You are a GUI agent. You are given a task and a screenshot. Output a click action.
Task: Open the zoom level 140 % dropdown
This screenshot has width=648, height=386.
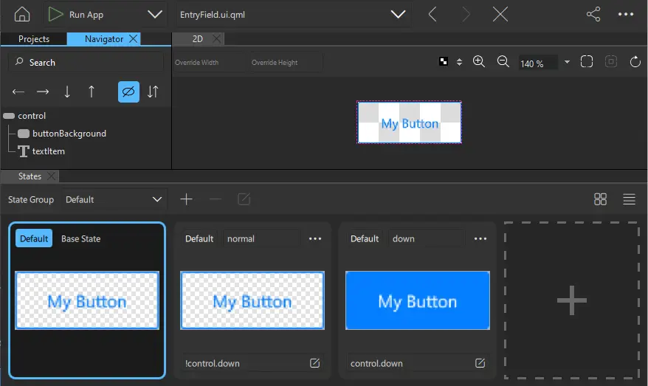[567, 63]
